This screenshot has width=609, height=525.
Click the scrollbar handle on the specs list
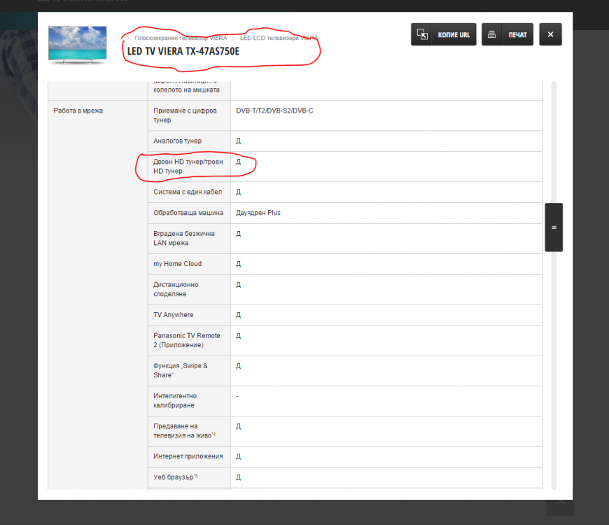pyautogui.click(x=554, y=227)
